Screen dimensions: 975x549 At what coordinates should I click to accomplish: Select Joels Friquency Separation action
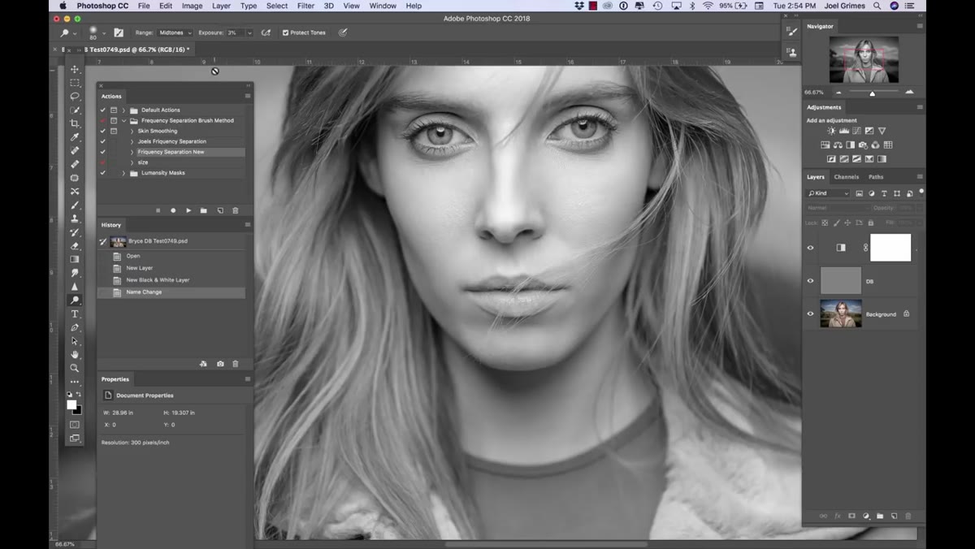pos(171,141)
